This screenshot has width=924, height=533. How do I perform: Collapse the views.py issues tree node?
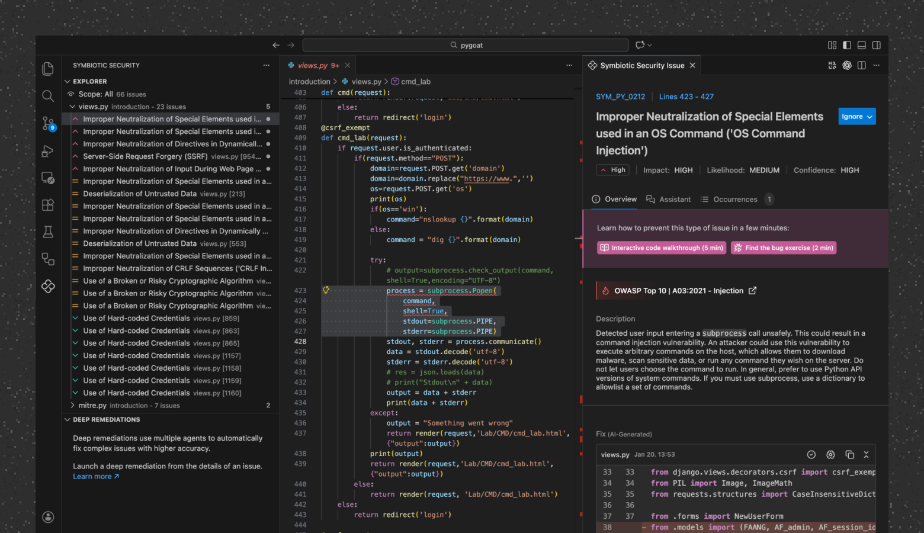coord(72,107)
